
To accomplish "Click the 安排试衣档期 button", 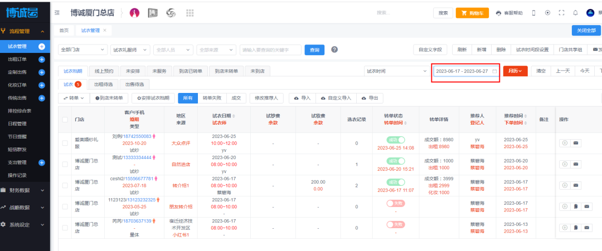I will [153, 98].
